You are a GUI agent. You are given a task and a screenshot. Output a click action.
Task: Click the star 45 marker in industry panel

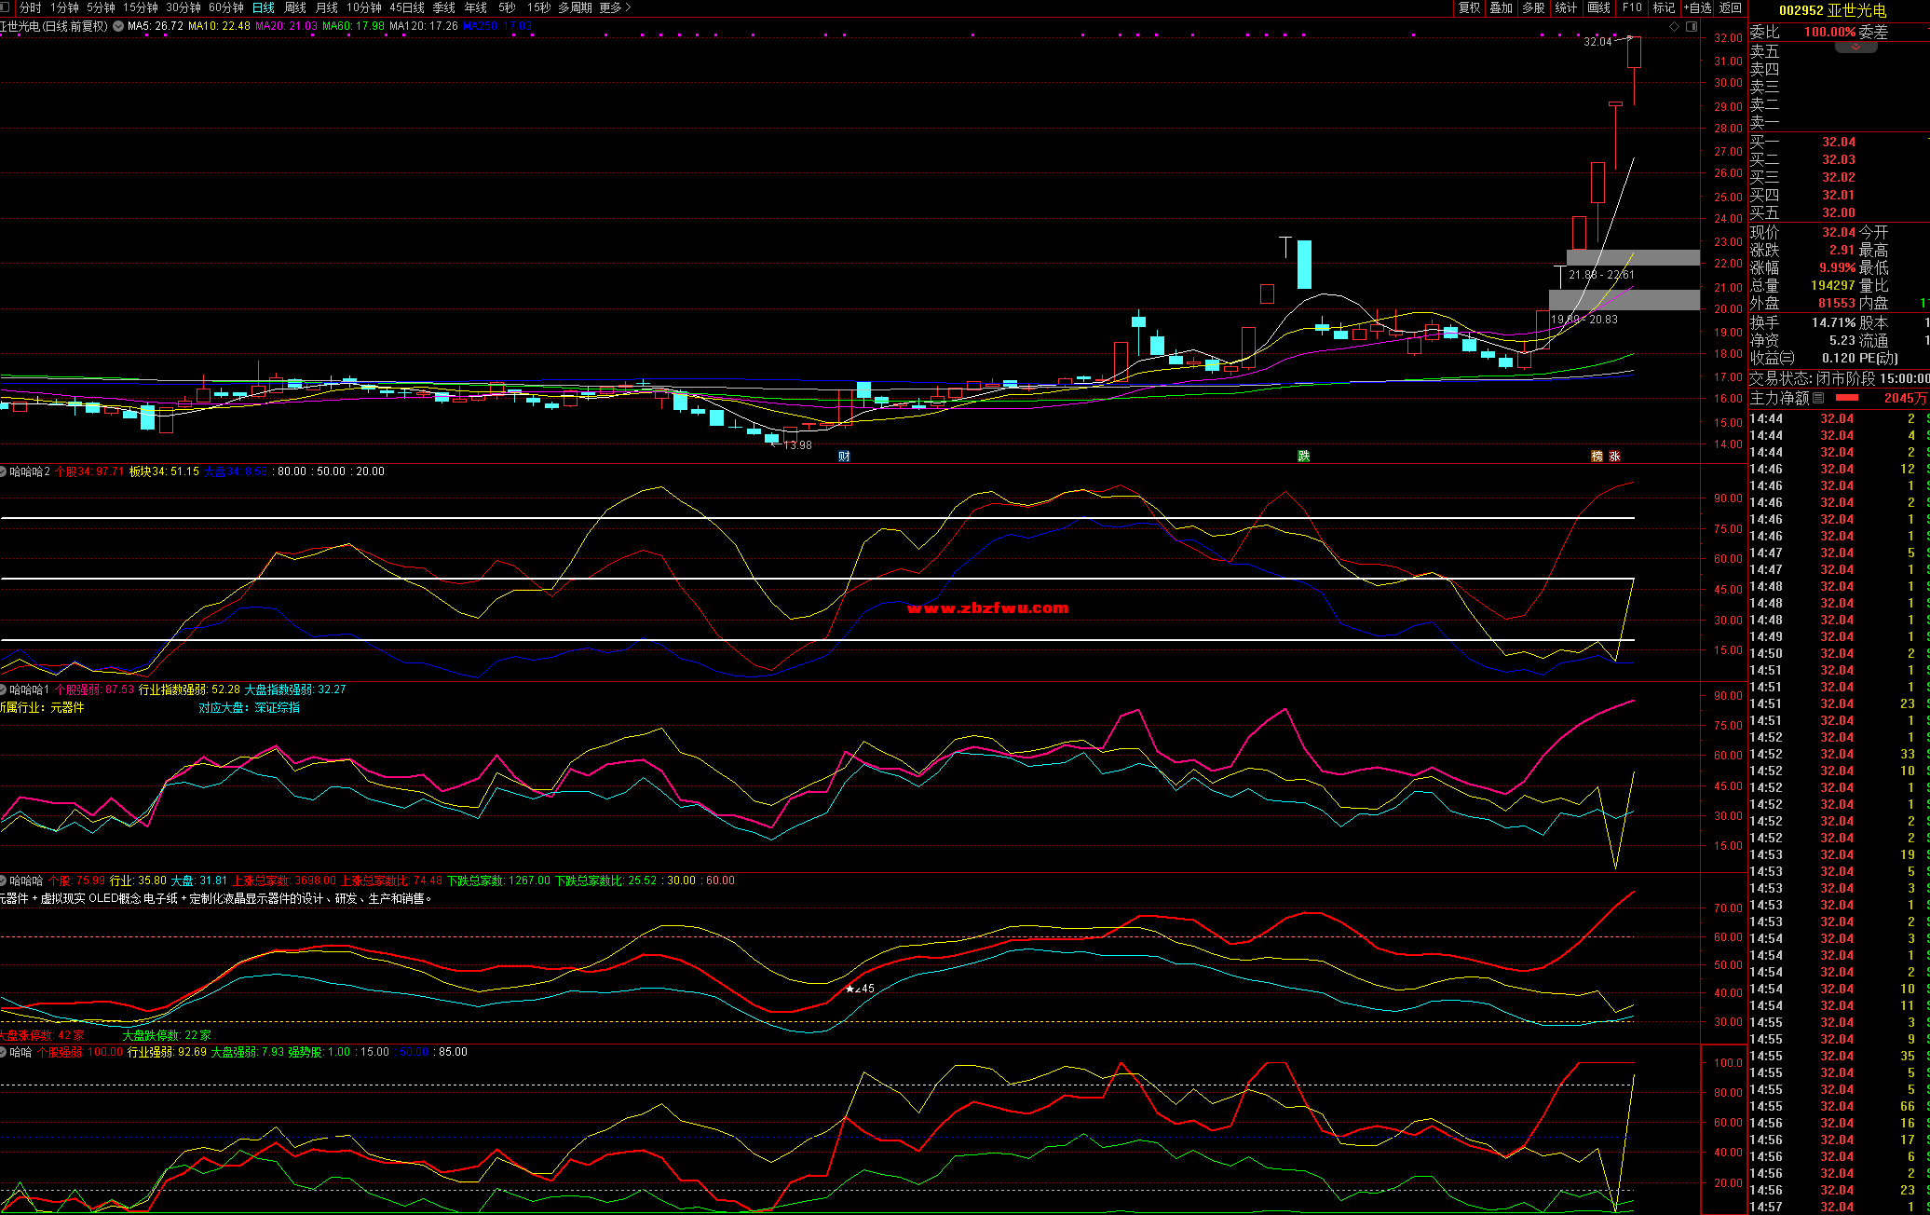[x=860, y=989]
